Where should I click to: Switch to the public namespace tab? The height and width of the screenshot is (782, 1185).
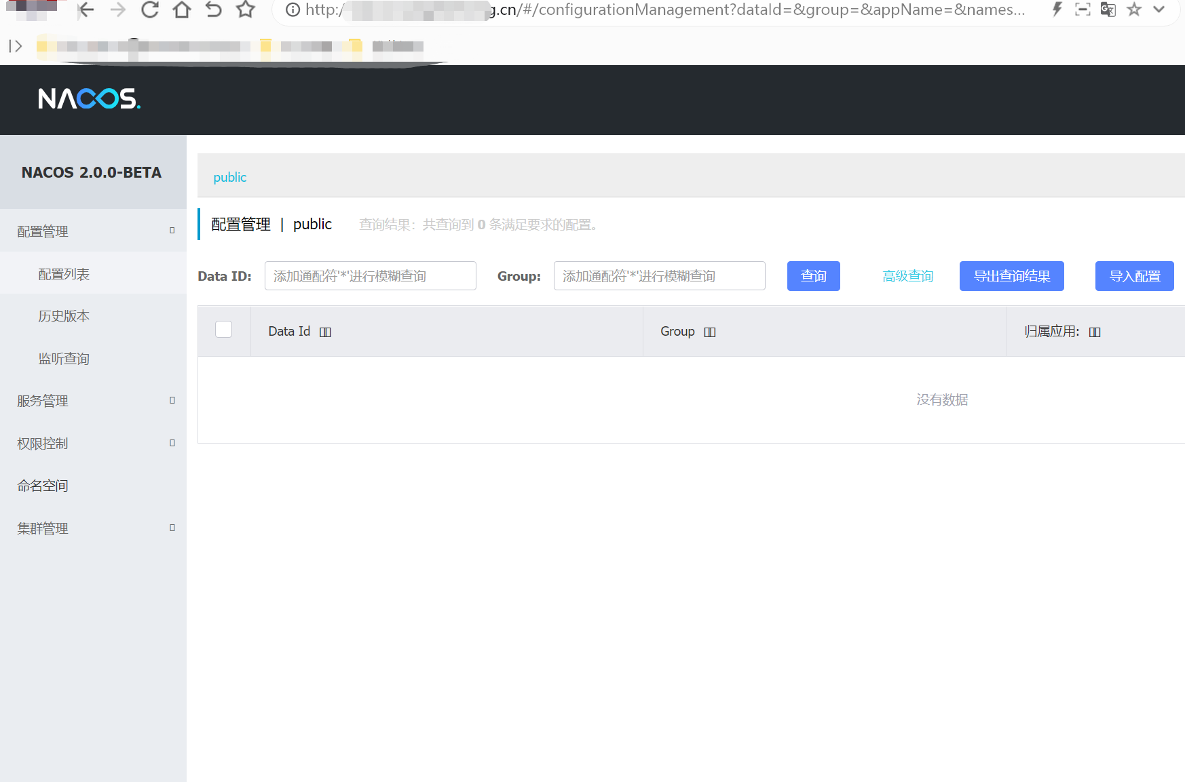click(229, 177)
